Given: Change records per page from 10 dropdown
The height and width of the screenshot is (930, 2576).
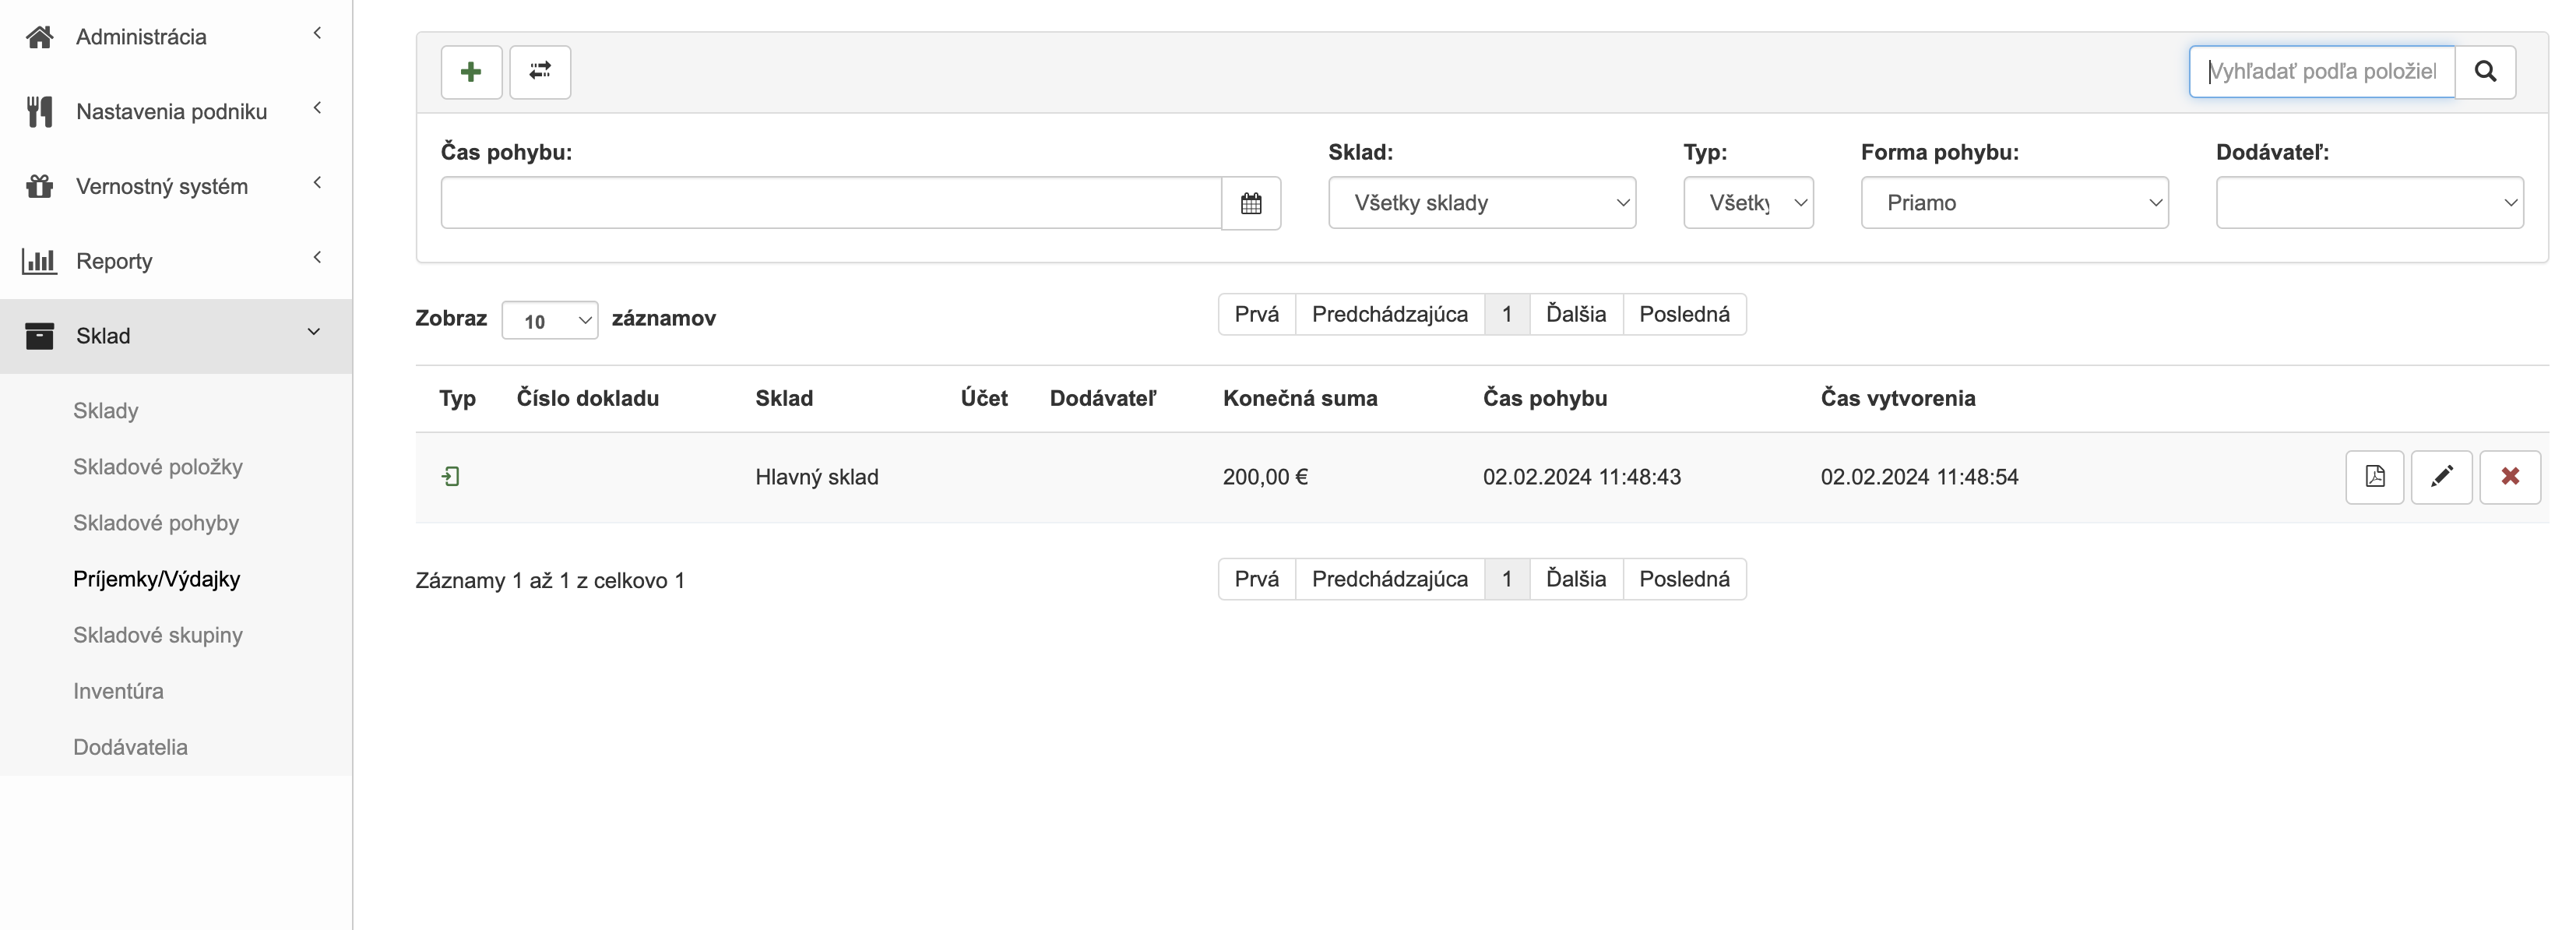Looking at the screenshot, I should [549, 320].
